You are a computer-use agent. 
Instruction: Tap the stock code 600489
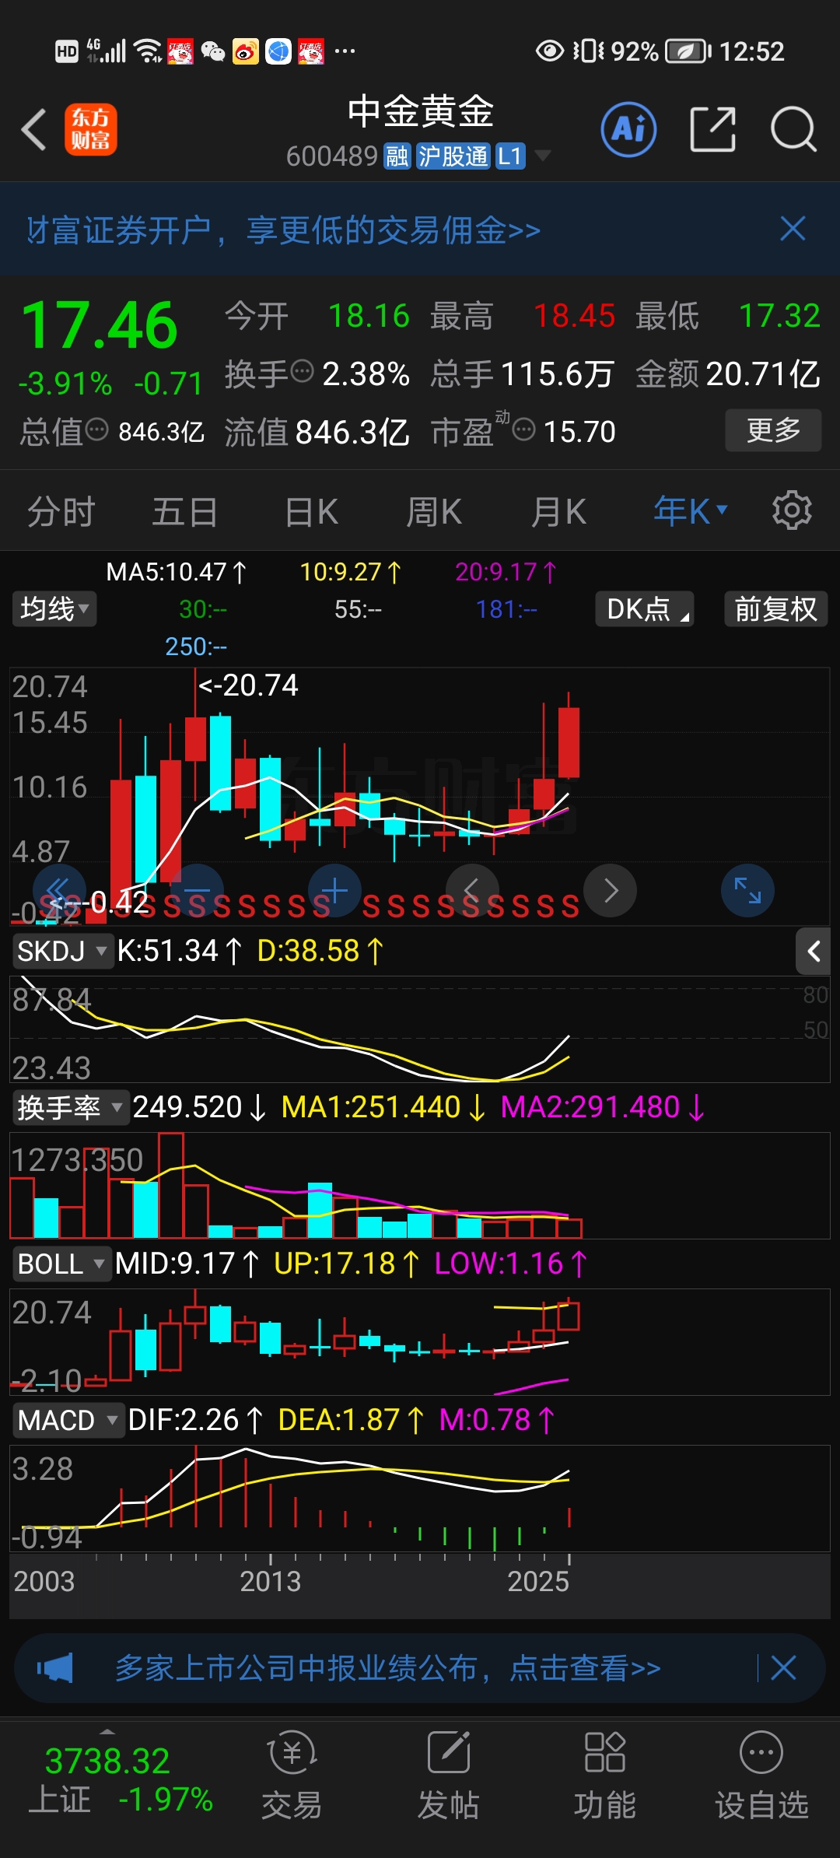(x=332, y=156)
